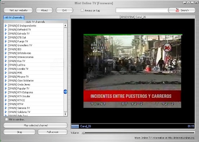Click play arrow beside RTV Estepona
This screenshot has width=199, height=142.
tap(6, 92)
